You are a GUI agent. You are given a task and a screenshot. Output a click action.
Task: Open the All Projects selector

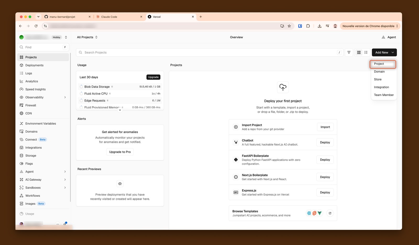(87, 37)
